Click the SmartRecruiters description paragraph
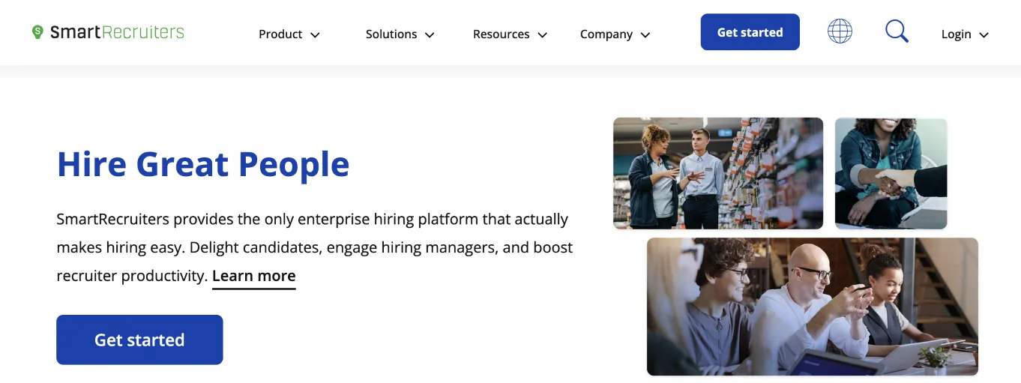 (315, 247)
